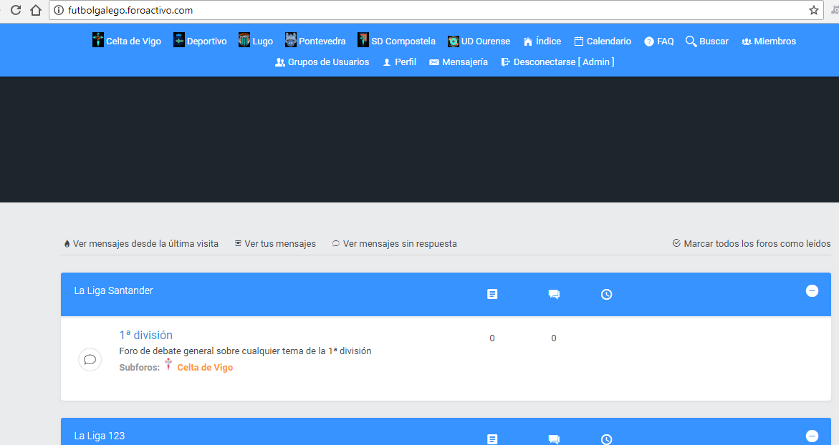Open Miembros list in navigation

[775, 41]
